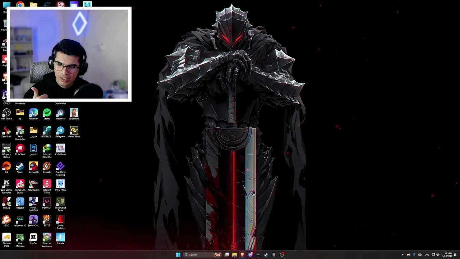
Task: Open the volume tray control
Action: click(x=438, y=255)
